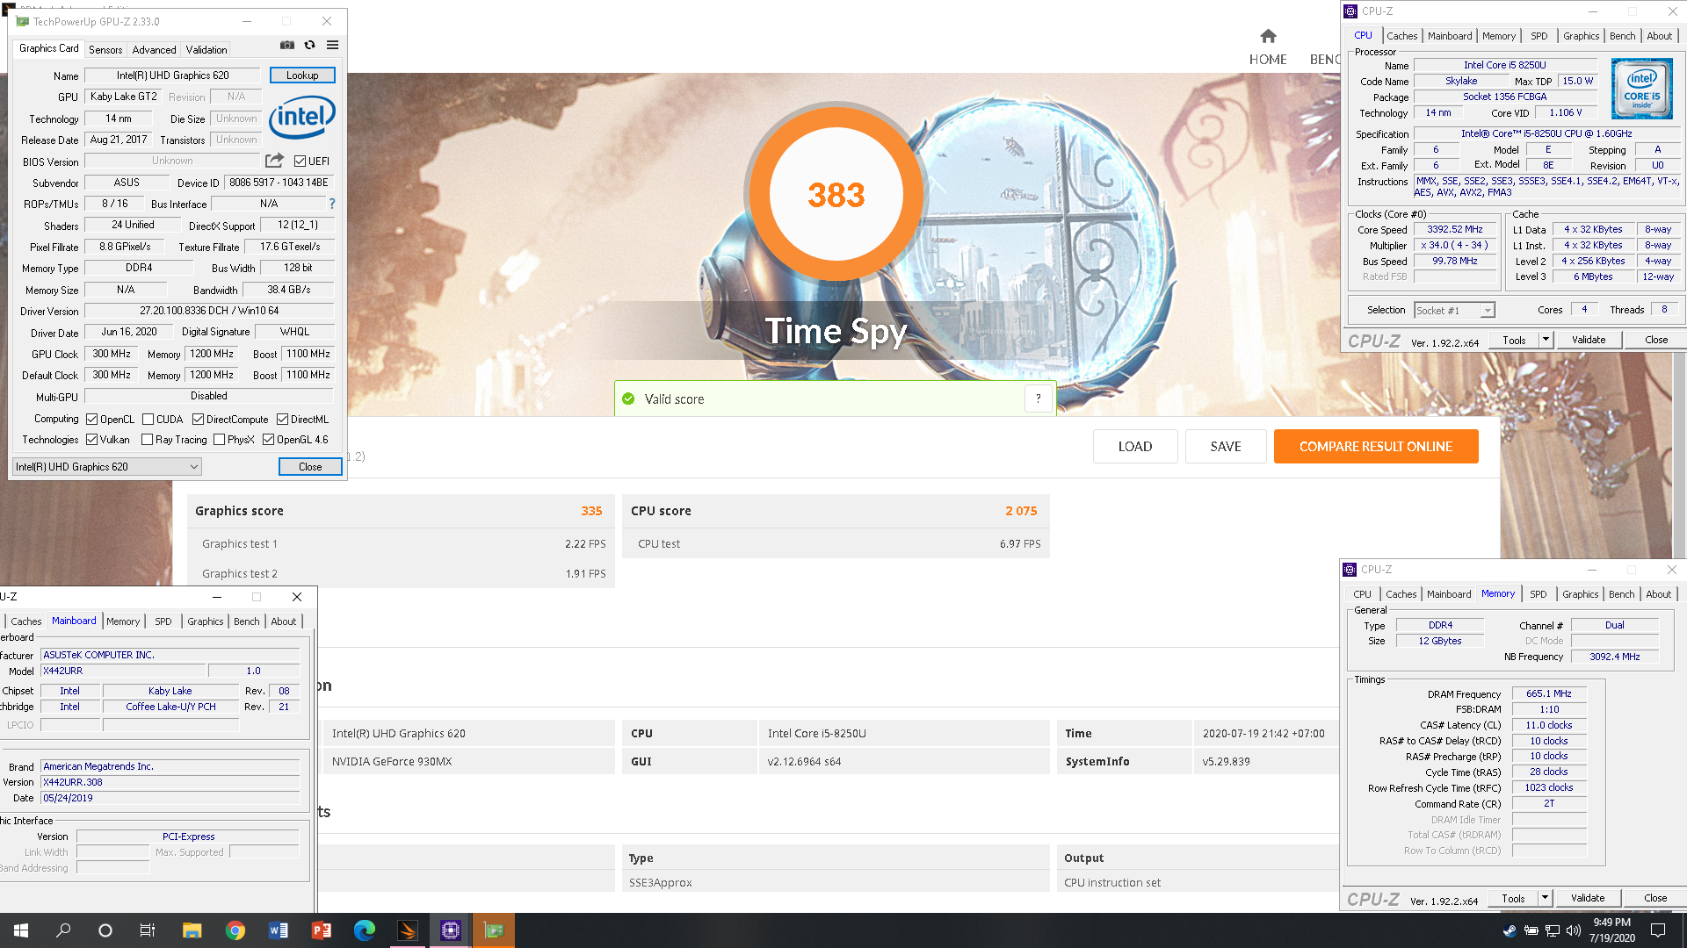Open Task View

[148, 930]
